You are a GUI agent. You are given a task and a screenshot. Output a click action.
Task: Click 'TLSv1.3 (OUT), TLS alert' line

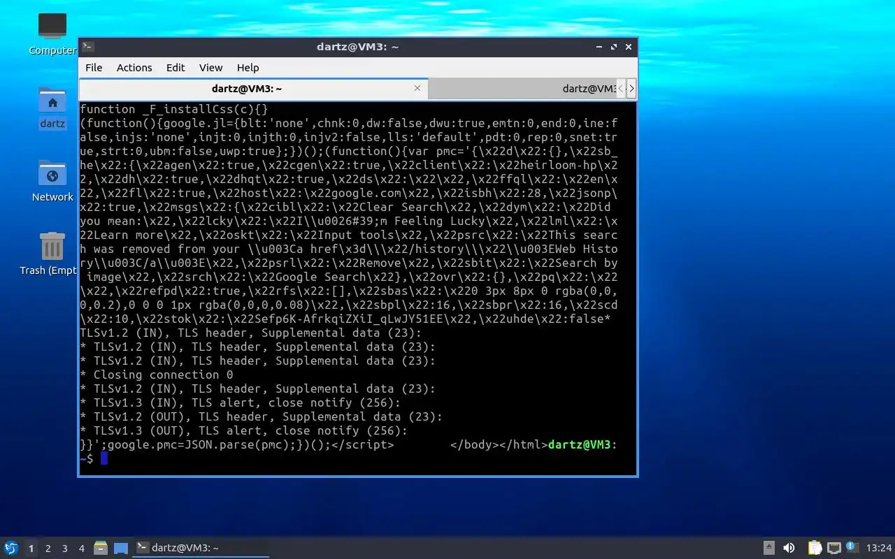243,430
